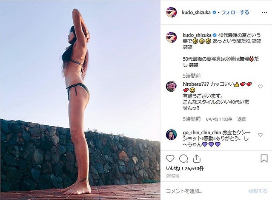Click the 投稿する post button

point(258,191)
